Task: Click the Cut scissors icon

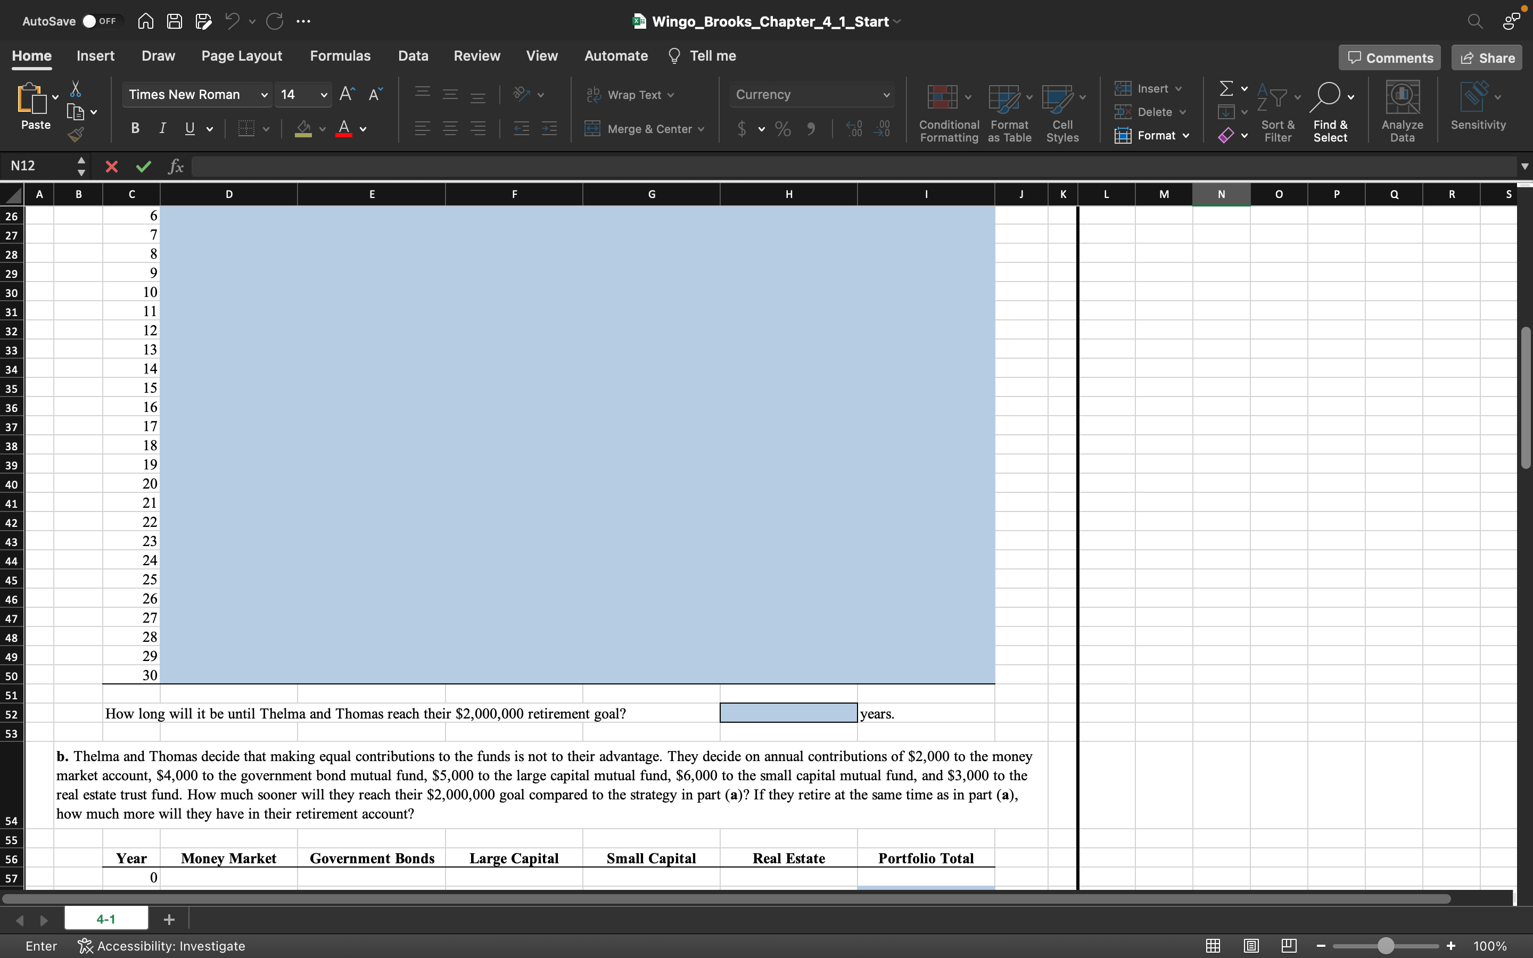Action: pyautogui.click(x=76, y=89)
